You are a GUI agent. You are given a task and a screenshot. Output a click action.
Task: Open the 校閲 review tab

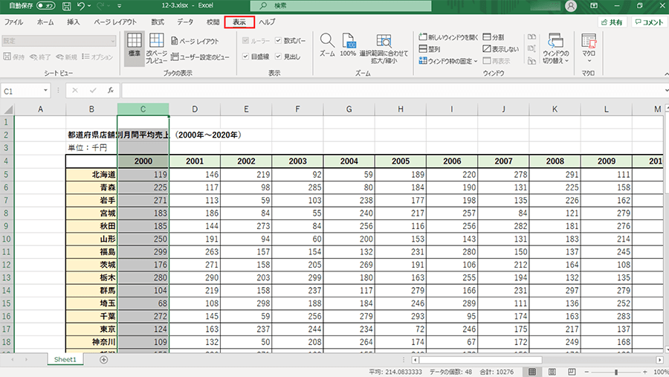[213, 22]
